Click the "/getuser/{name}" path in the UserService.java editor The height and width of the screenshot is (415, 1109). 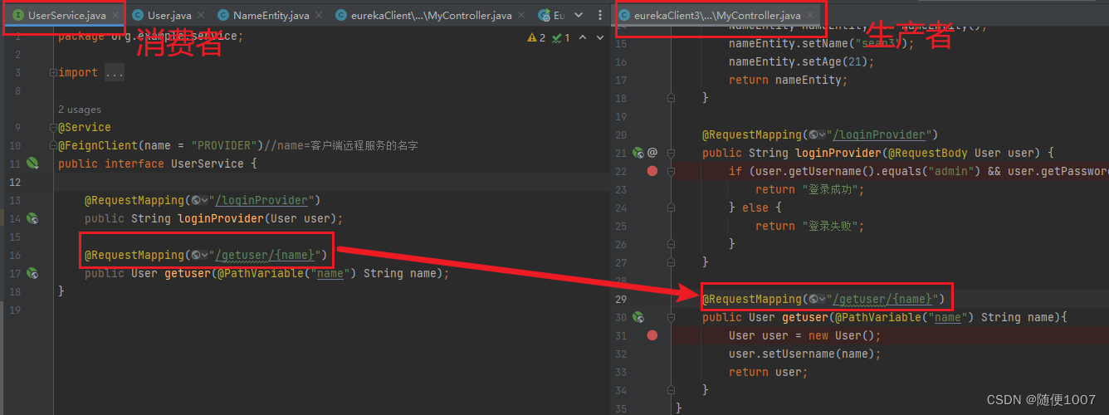pos(268,255)
